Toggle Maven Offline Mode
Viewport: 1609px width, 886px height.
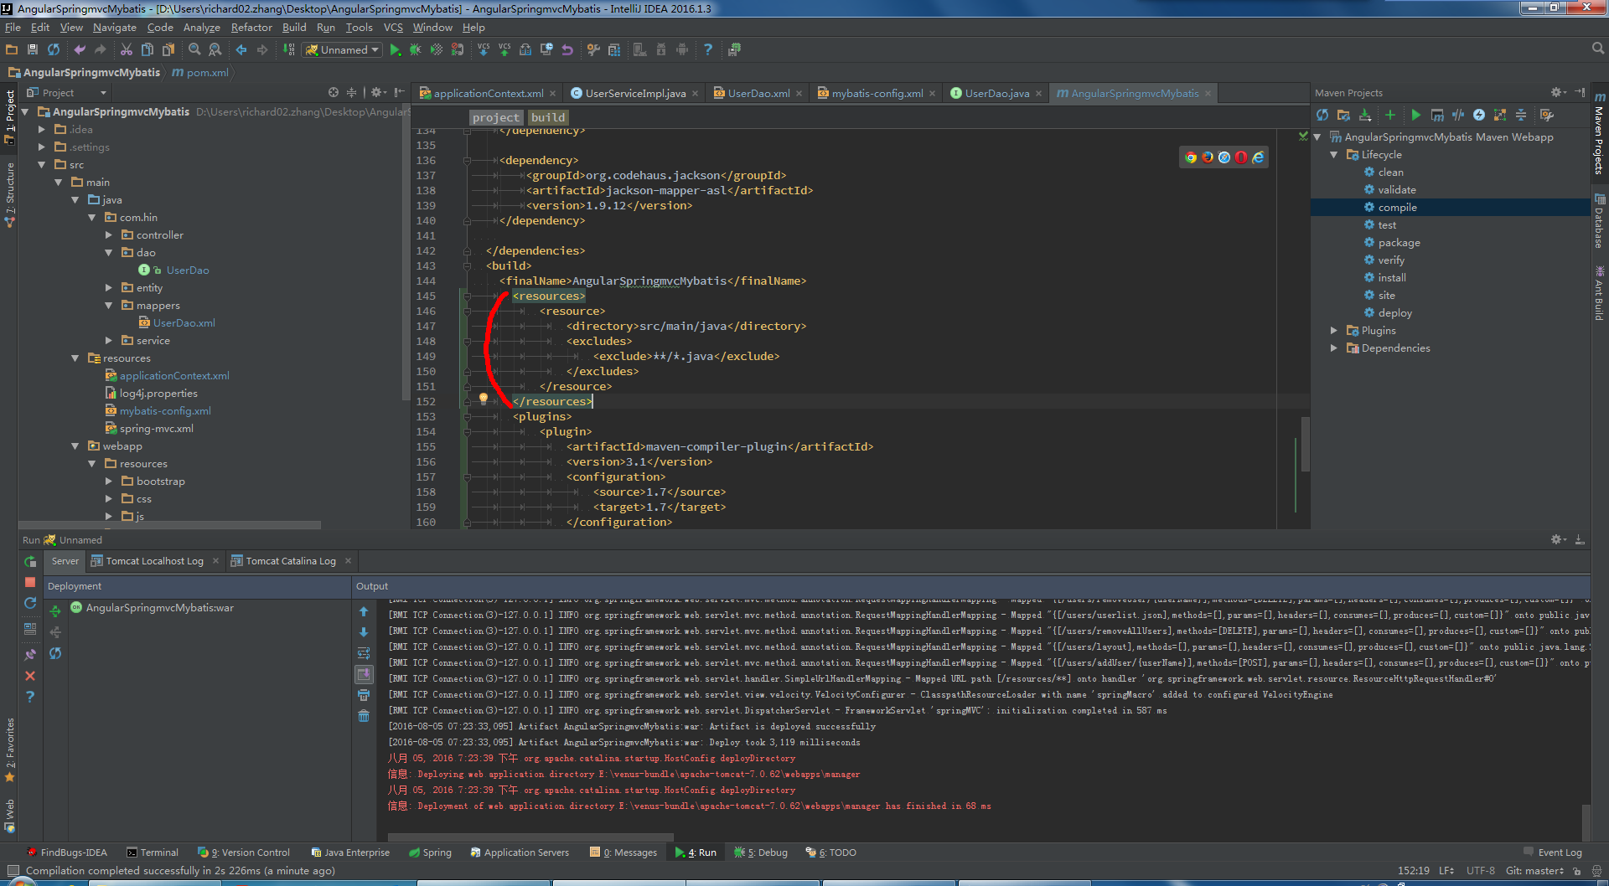(x=1458, y=115)
